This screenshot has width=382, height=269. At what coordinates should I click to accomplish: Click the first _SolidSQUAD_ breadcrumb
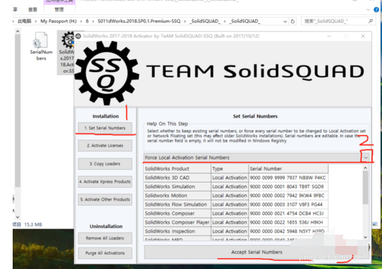tap(205, 21)
